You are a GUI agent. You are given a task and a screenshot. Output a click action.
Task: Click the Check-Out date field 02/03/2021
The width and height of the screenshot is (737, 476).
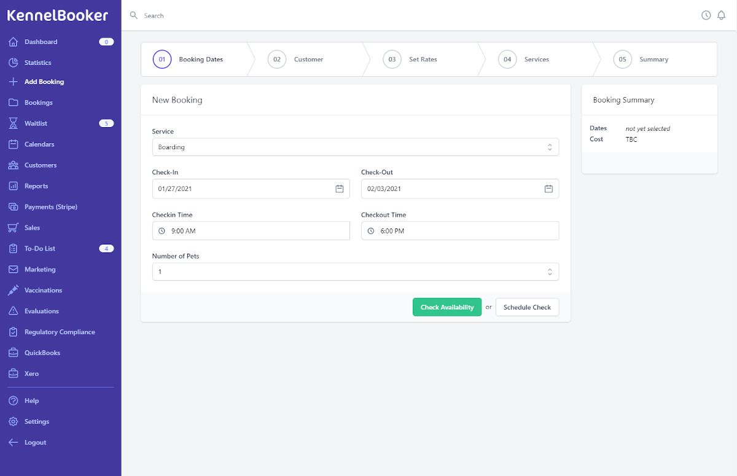pos(460,189)
